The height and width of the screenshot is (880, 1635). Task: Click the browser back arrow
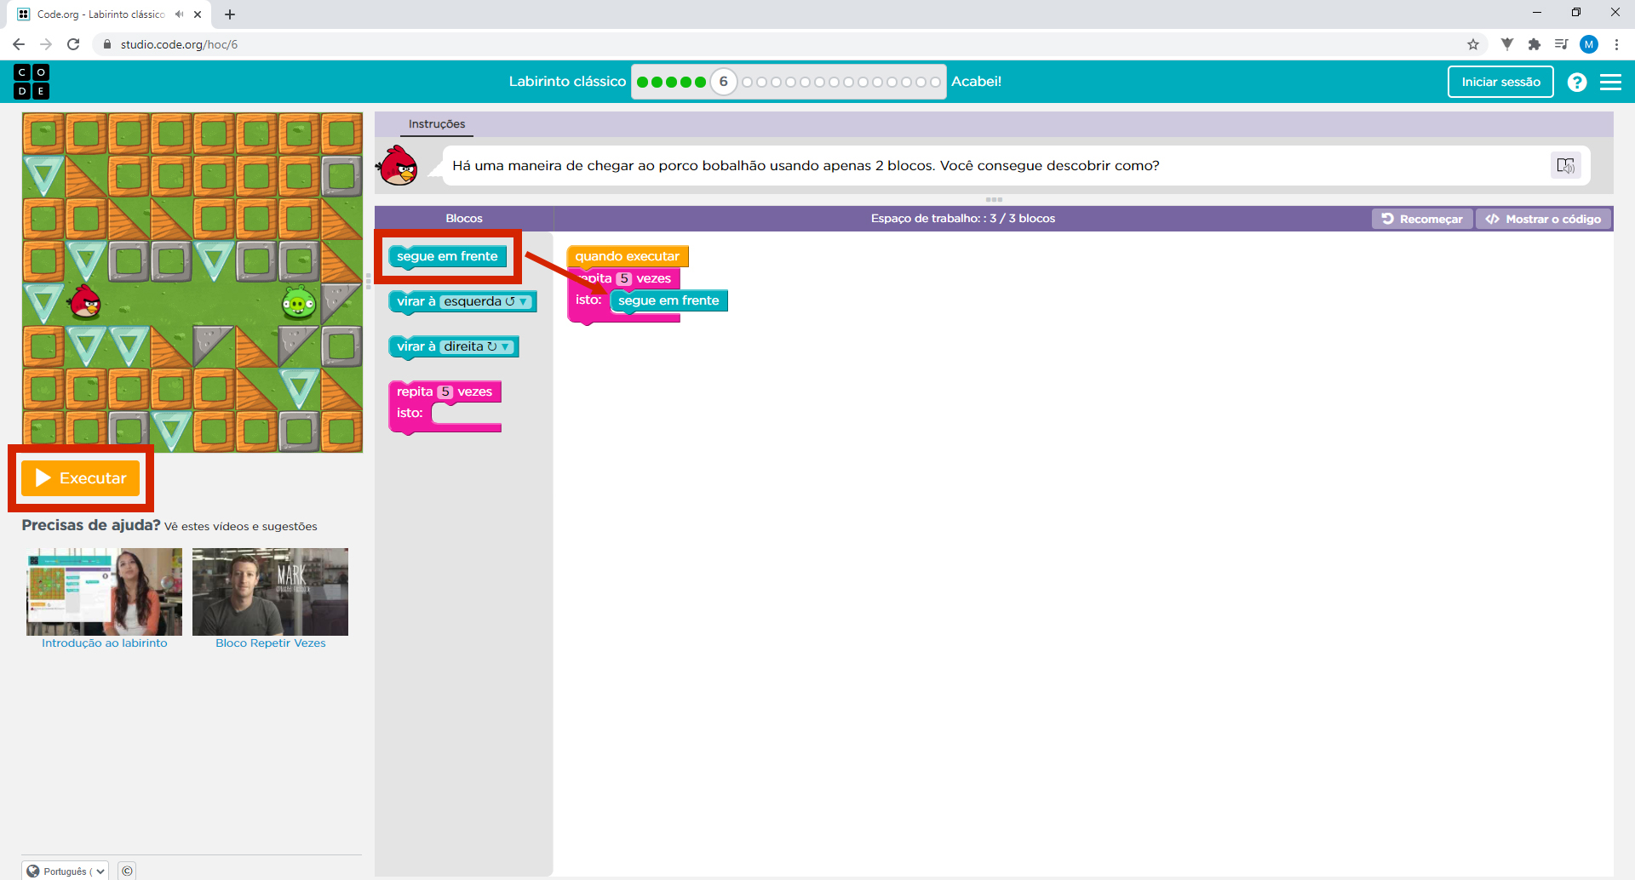click(x=19, y=44)
